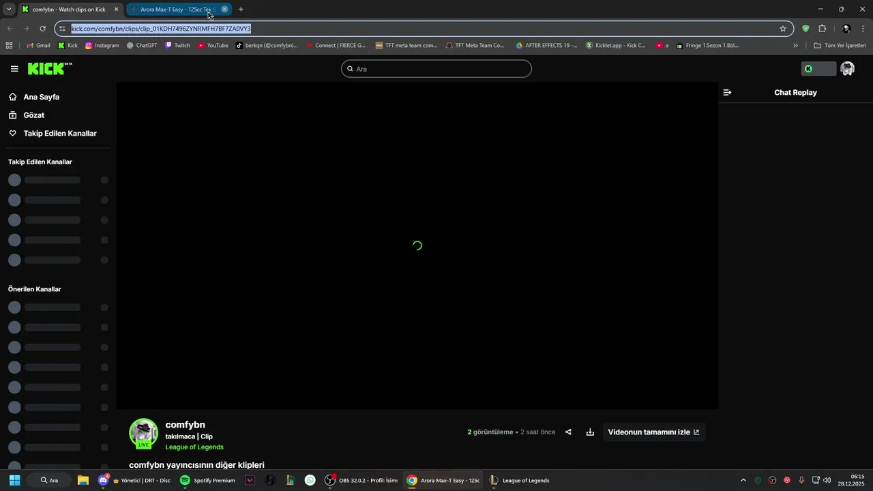Share the clip with the share icon
The height and width of the screenshot is (491, 873).
(x=568, y=432)
